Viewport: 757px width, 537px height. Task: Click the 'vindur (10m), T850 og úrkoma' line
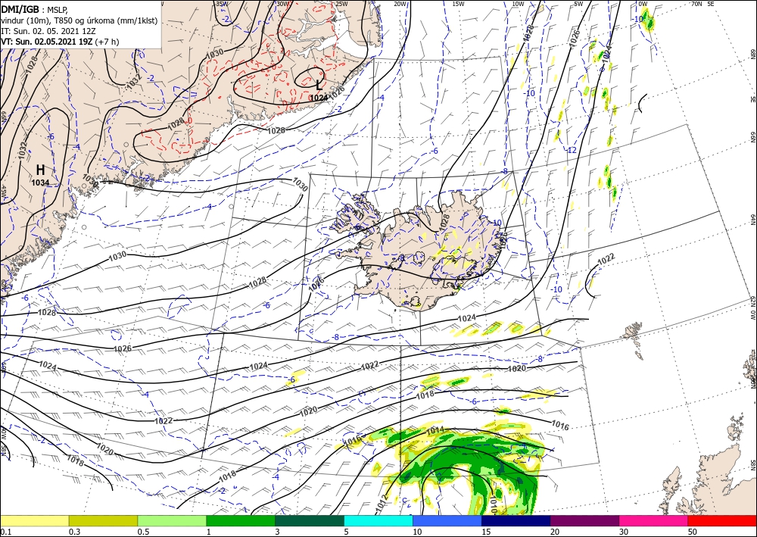coord(79,20)
